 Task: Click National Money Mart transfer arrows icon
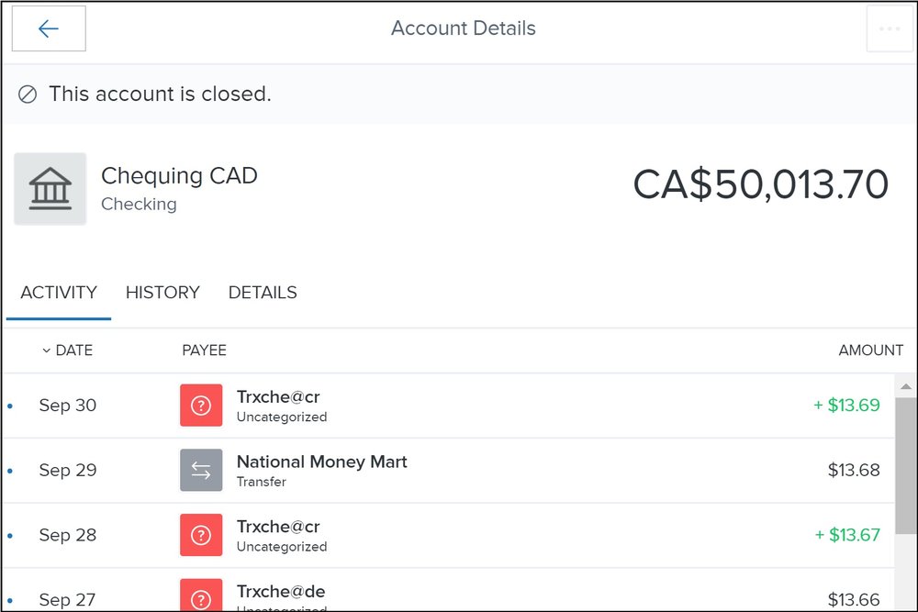pyautogui.click(x=201, y=471)
